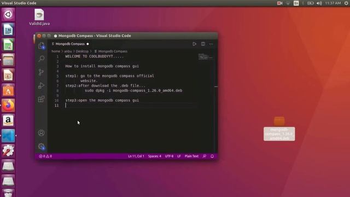Click the unsaved dot on the Mongodb Compass tab
This screenshot has width=350, height=197.
click(87, 44)
